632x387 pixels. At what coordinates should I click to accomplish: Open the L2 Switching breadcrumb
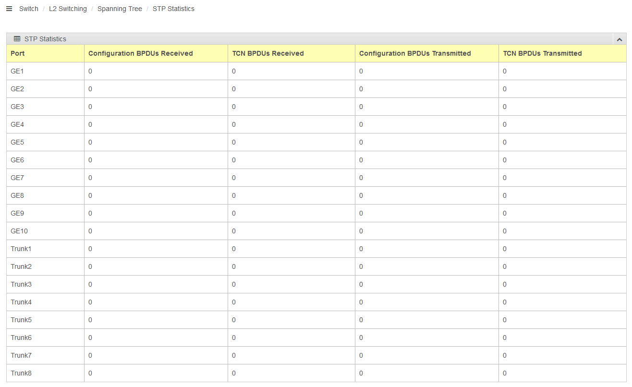pyautogui.click(x=68, y=9)
